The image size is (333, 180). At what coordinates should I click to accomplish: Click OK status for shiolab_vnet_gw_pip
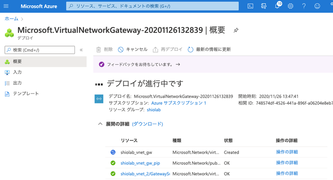pyautogui.click(x=227, y=163)
